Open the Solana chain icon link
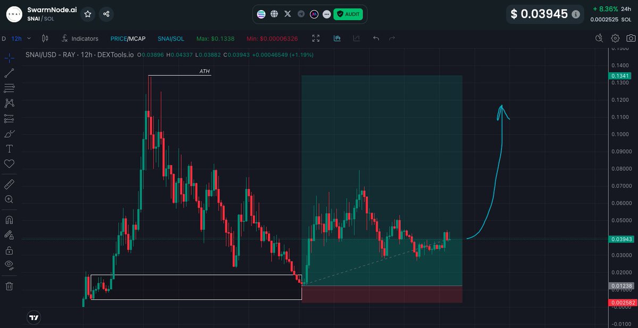 click(261, 14)
